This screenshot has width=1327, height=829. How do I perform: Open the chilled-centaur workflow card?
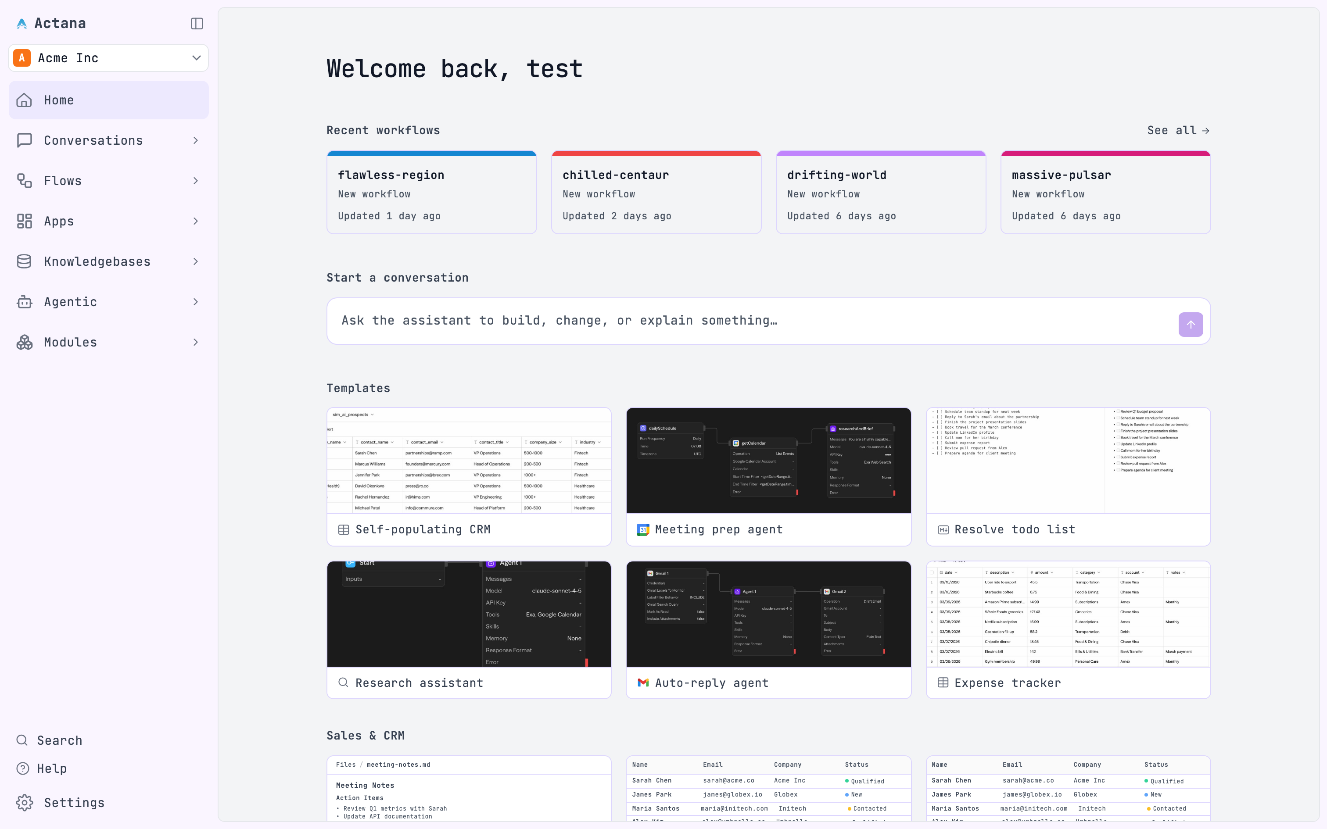(656, 193)
